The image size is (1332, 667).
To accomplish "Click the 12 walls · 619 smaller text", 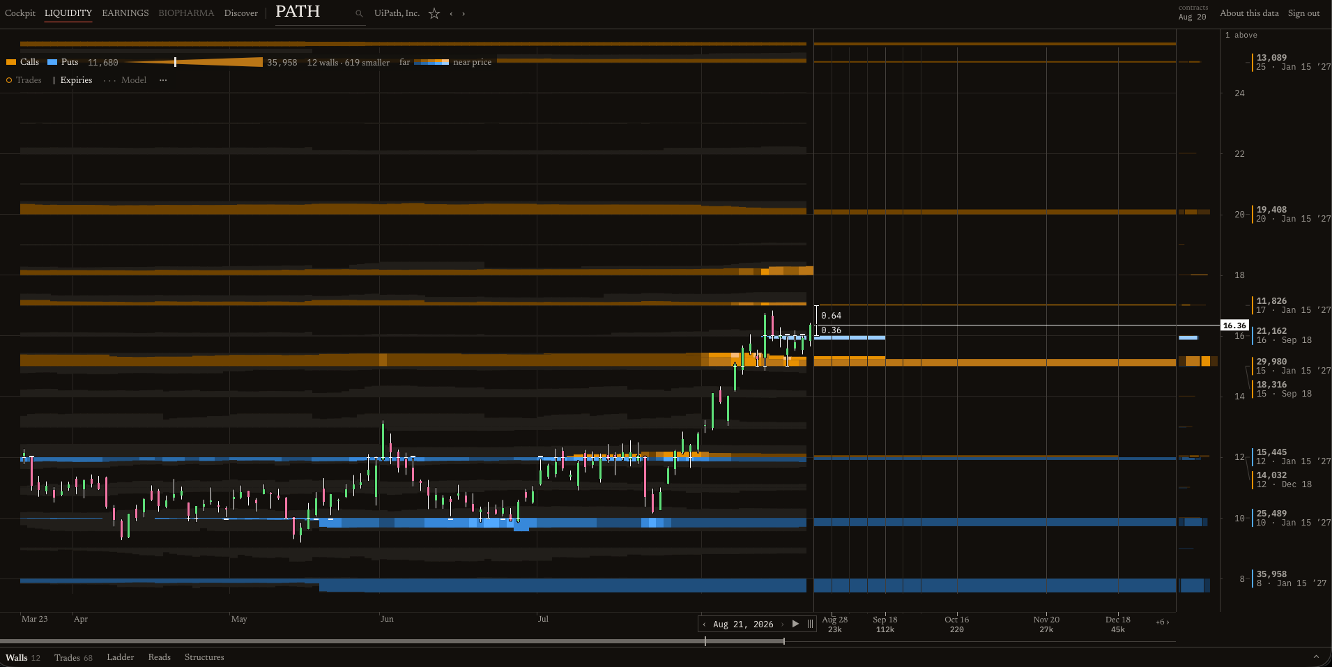I will 349,62.
